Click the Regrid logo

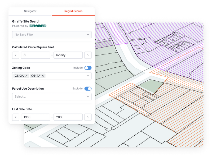click(x=38, y=26)
